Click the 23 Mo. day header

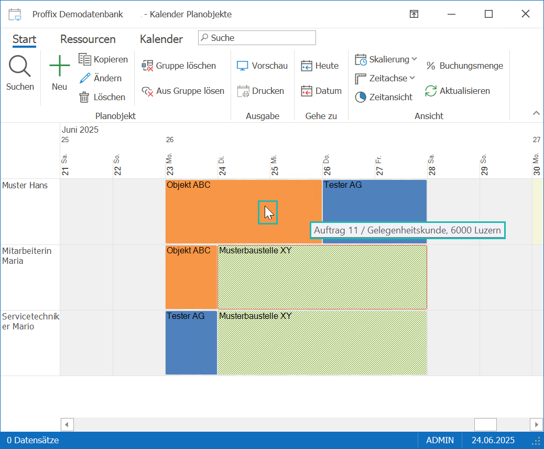[x=170, y=164]
